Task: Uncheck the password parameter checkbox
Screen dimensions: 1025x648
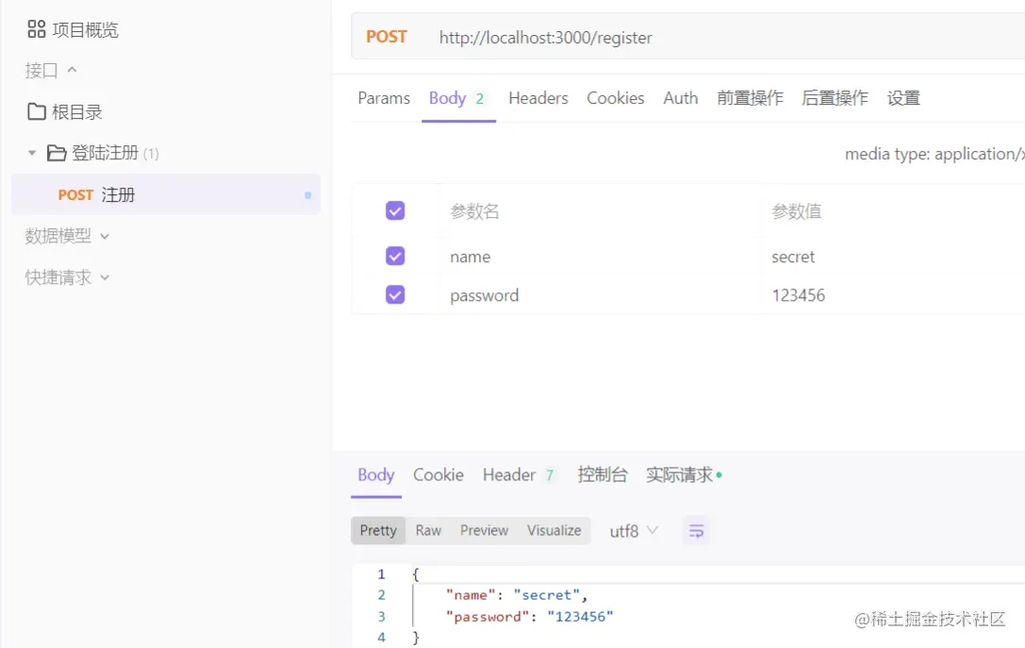Action: pyautogui.click(x=395, y=294)
